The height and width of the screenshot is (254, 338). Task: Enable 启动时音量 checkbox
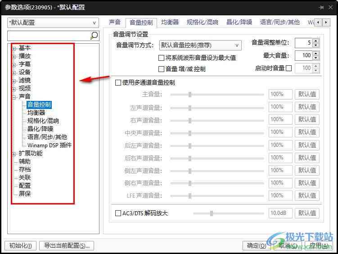point(288,68)
